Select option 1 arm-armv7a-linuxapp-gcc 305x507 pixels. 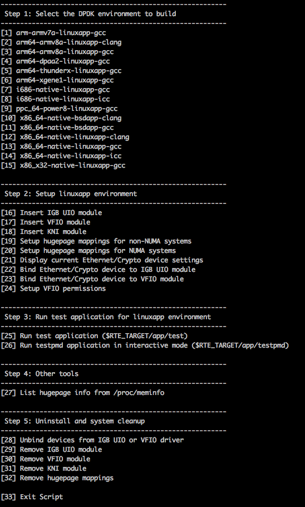(x=53, y=33)
